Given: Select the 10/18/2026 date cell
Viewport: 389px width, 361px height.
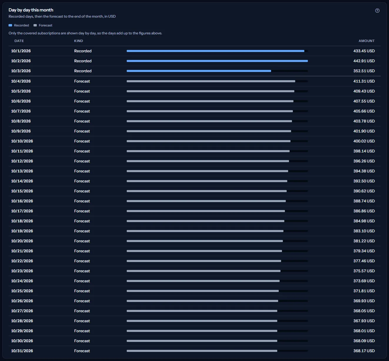Looking at the screenshot, I should point(22,221).
